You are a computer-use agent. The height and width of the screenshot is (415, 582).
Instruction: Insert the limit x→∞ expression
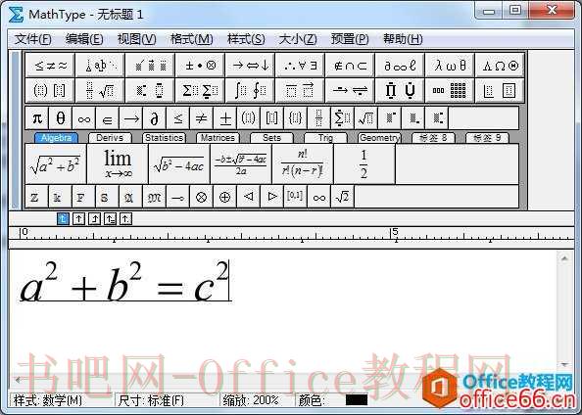(118, 163)
